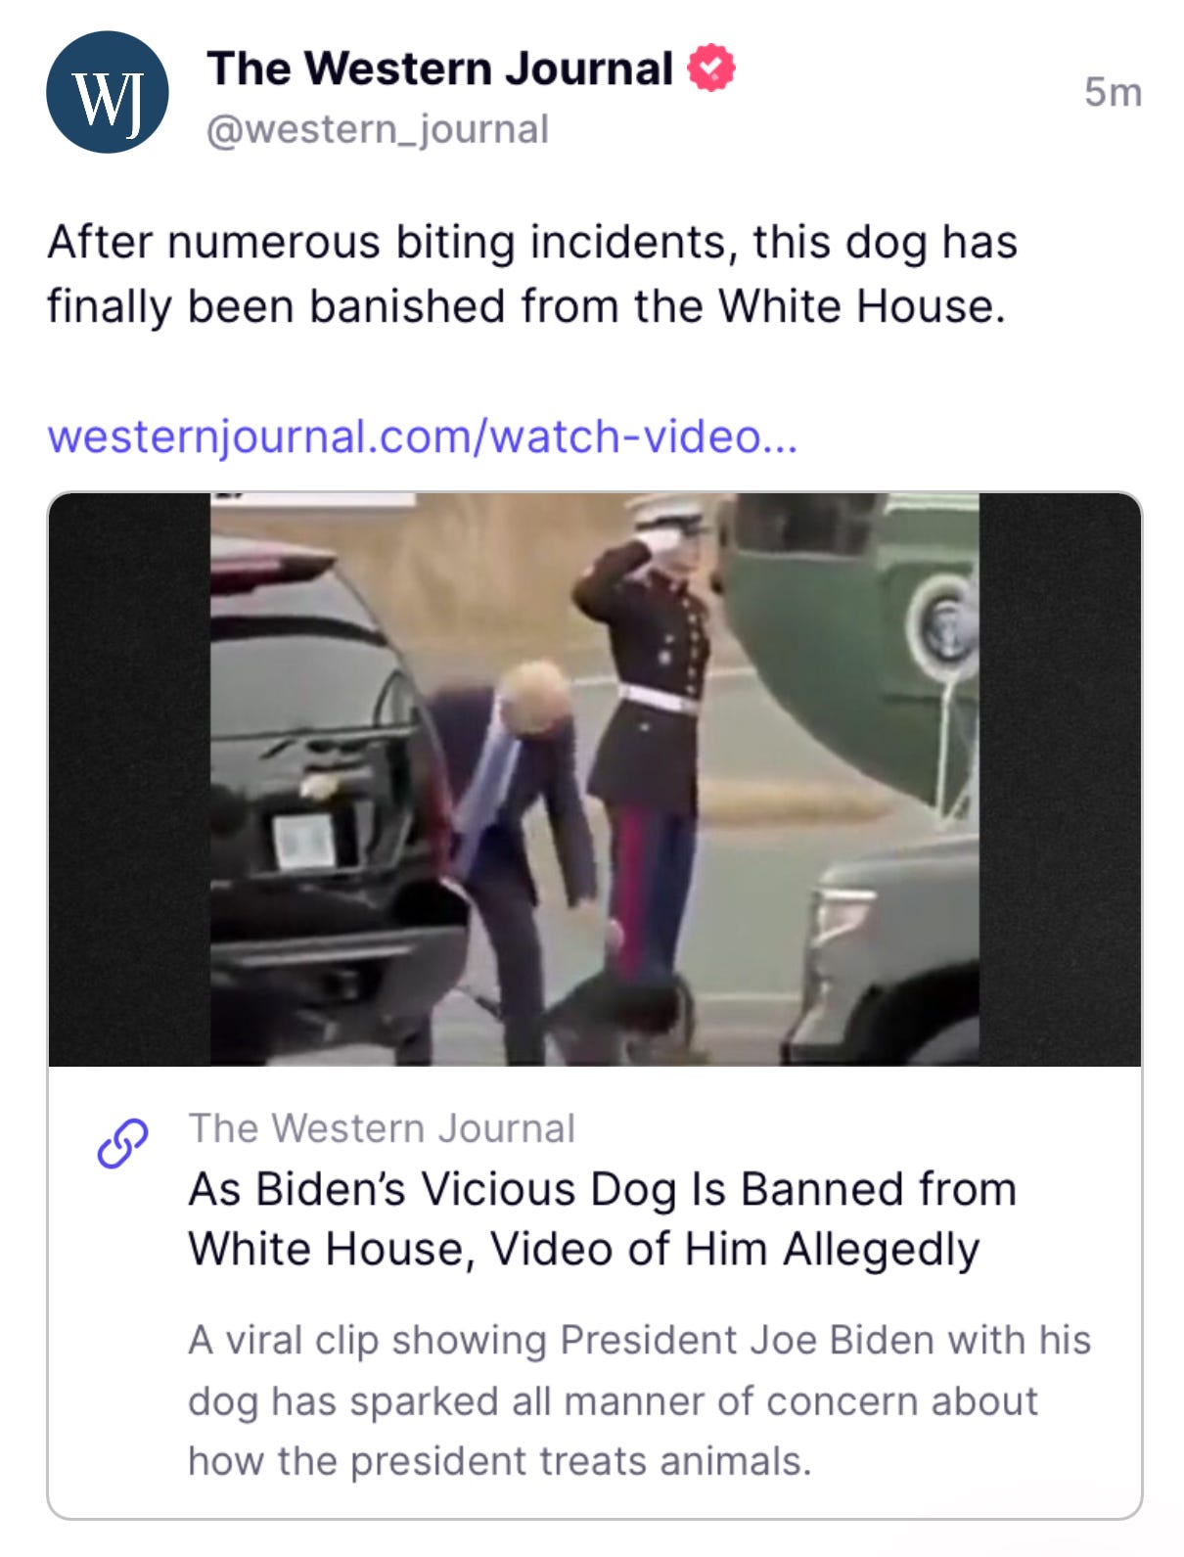Click the 5m post timestamp
The height and width of the screenshot is (1557, 1184).
pos(1113,92)
